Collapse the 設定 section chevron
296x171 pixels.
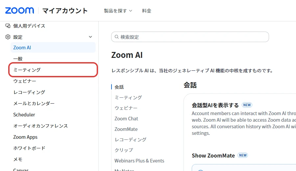pyautogui.click(x=90, y=37)
